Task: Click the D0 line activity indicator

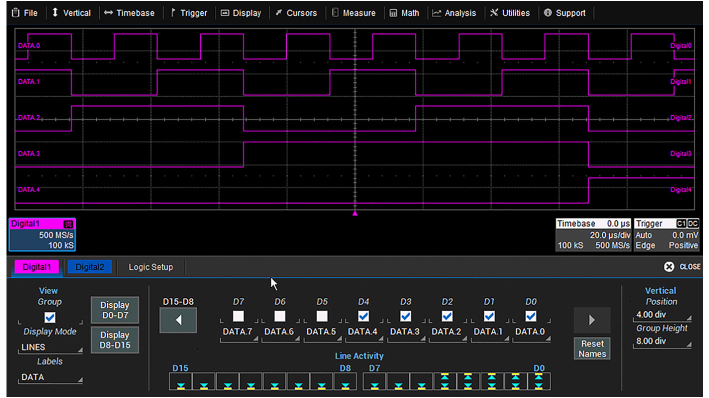Action: click(539, 382)
